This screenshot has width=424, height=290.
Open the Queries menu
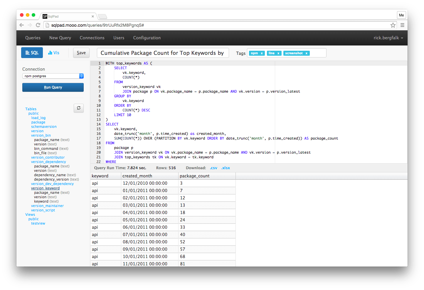pos(33,38)
